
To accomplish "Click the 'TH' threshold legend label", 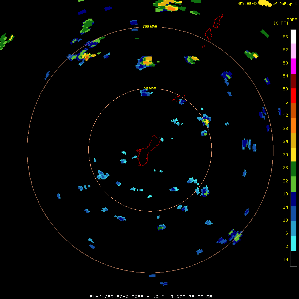I will tap(285, 259).
